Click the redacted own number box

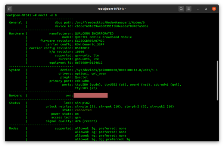coord(91,95)
